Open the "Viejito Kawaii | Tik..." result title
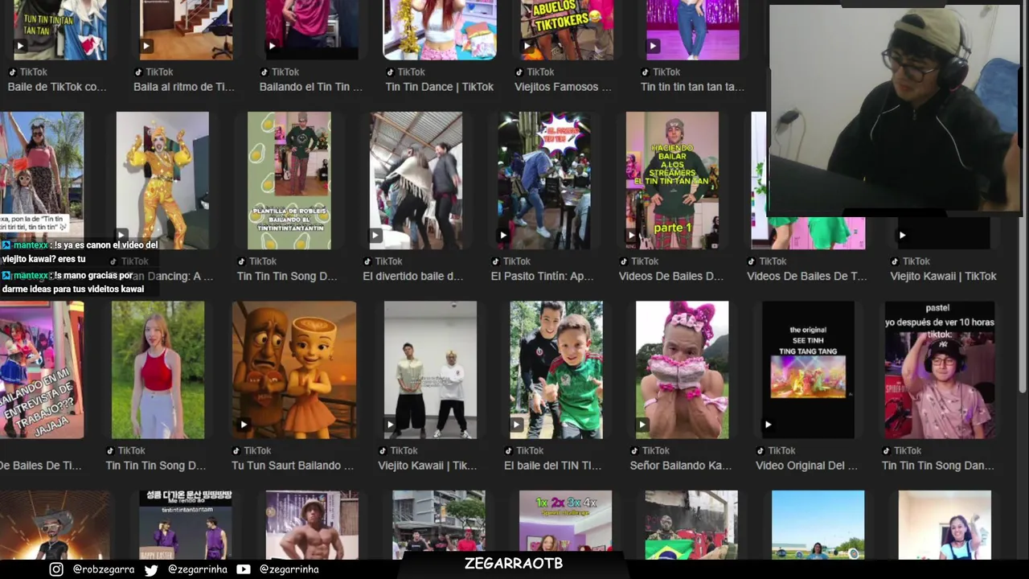The width and height of the screenshot is (1029, 579). (x=428, y=466)
